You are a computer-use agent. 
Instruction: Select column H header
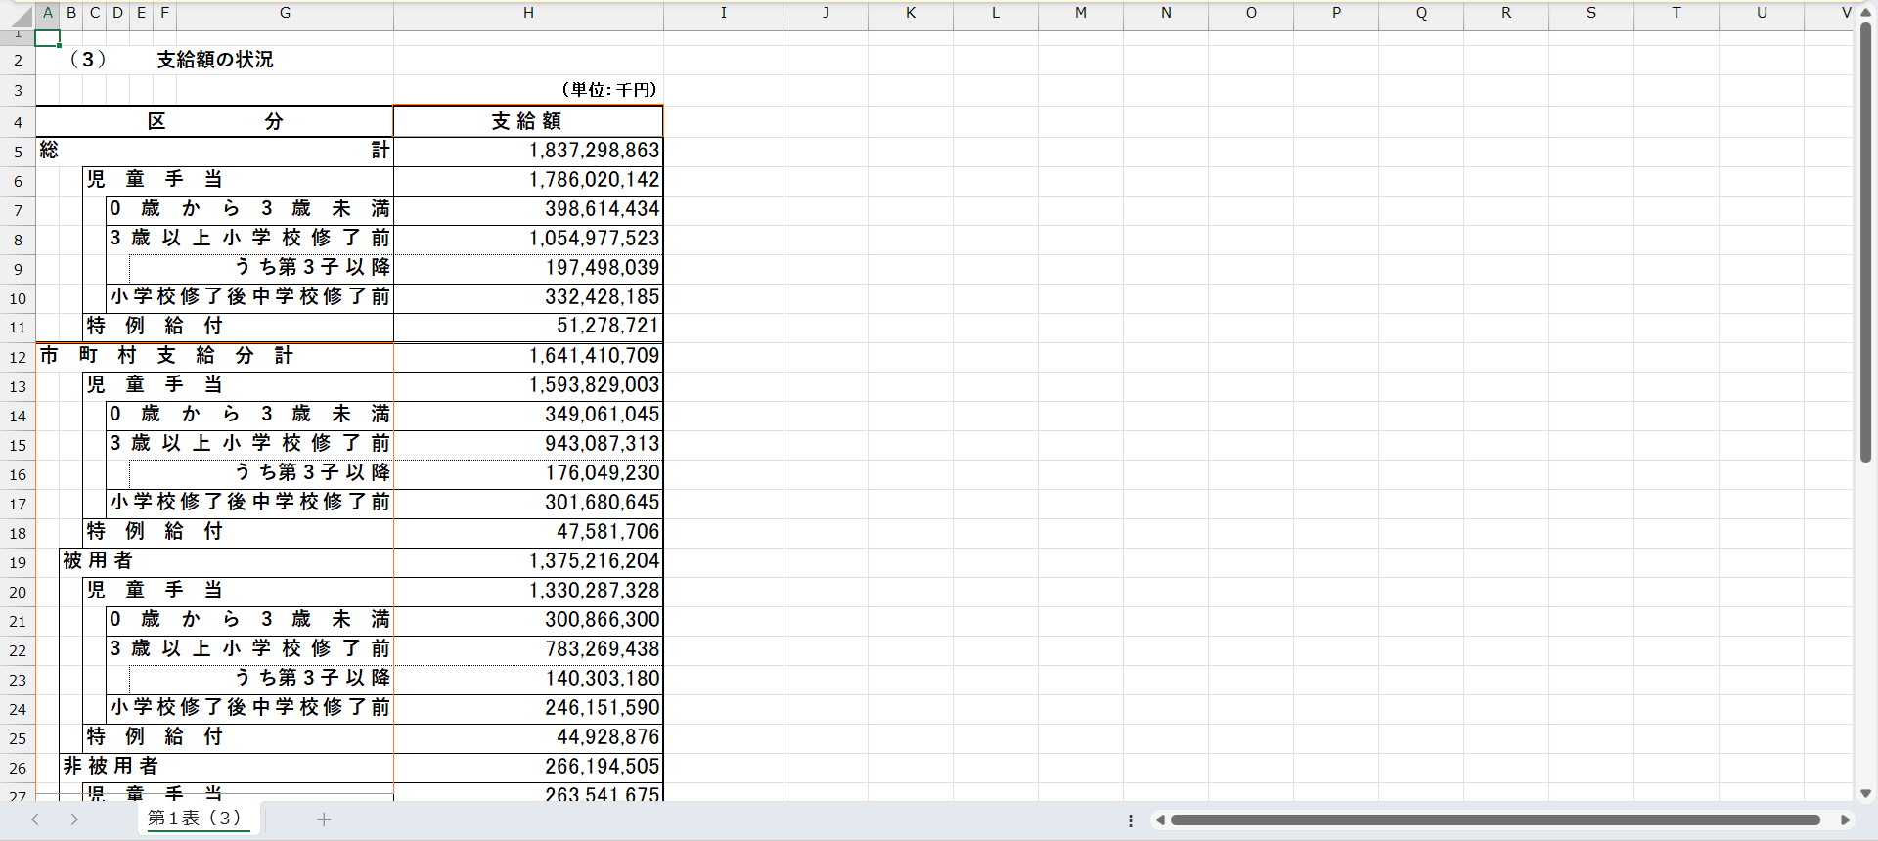[528, 13]
